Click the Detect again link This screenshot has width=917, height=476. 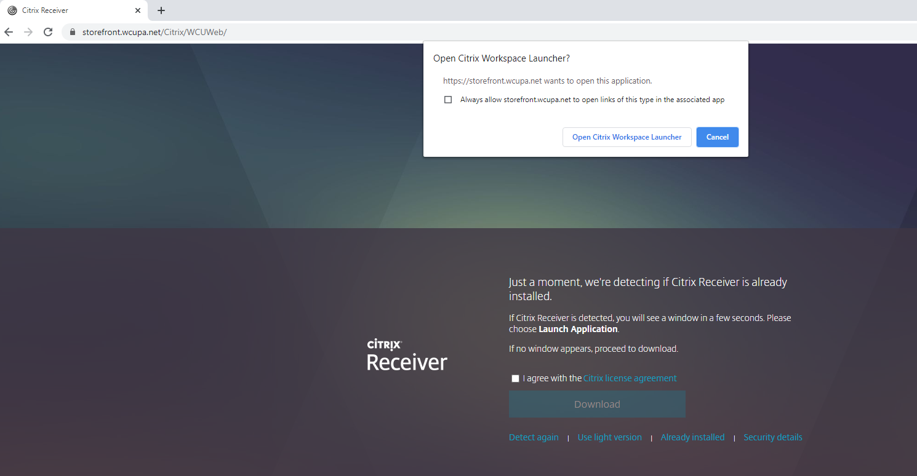(534, 437)
